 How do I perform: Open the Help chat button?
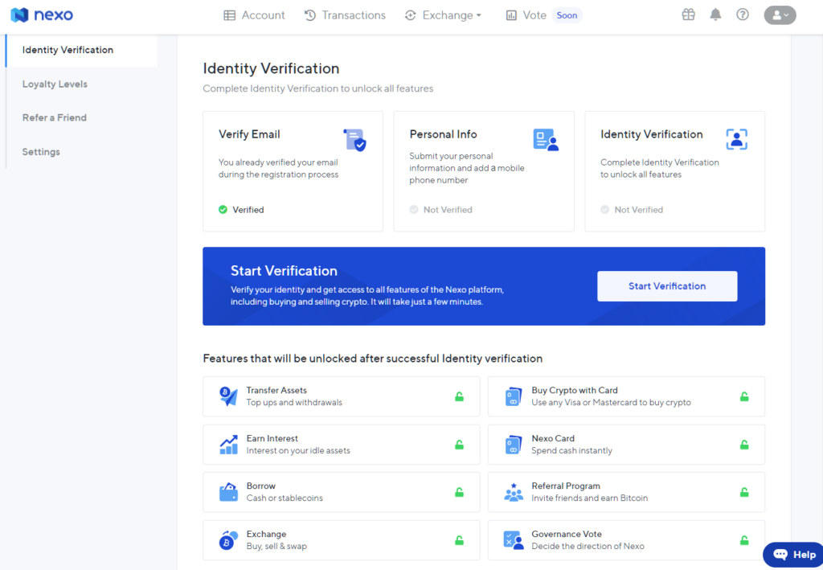793,555
